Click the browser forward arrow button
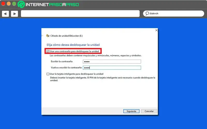This screenshot has height=129, width=207. pyautogui.click(x=14, y=14)
